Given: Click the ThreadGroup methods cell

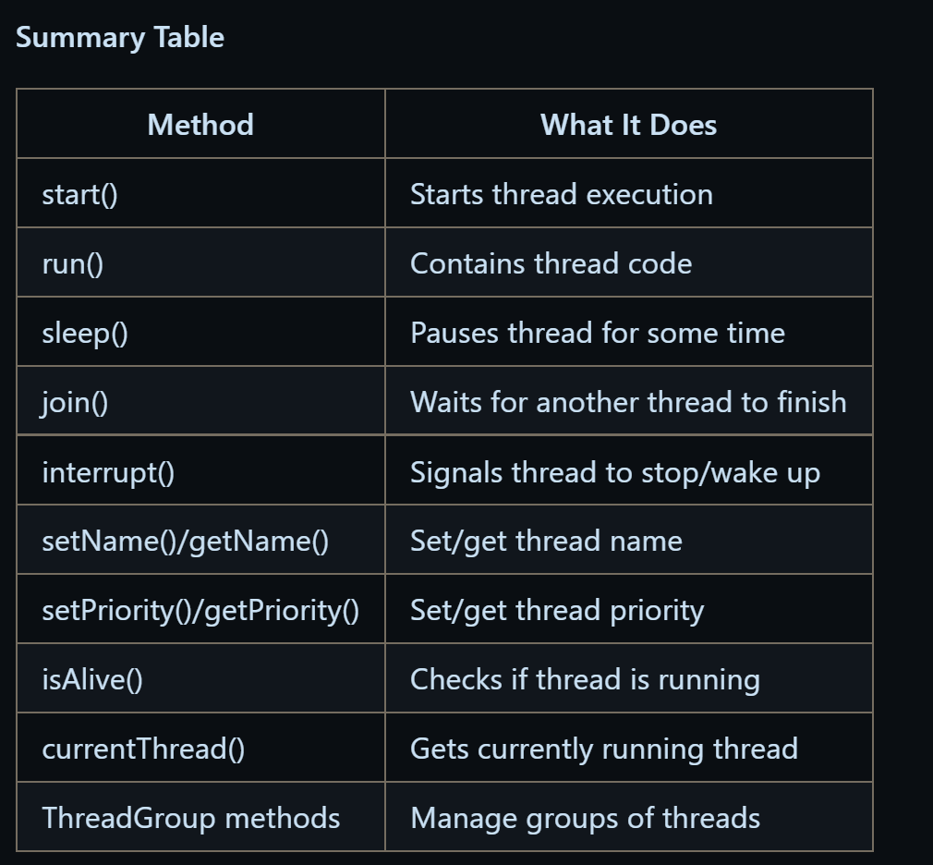Looking at the screenshot, I should pos(200,817).
